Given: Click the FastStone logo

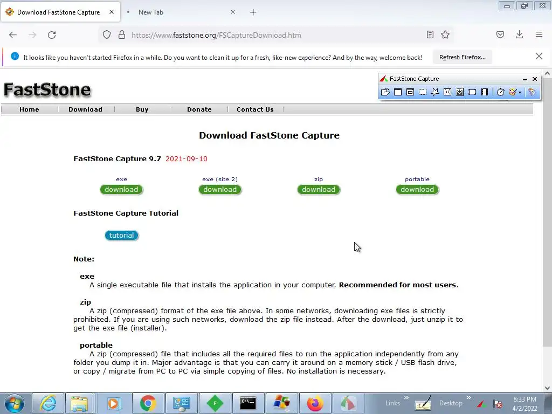Looking at the screenshot, I should (x=47, y=89).
